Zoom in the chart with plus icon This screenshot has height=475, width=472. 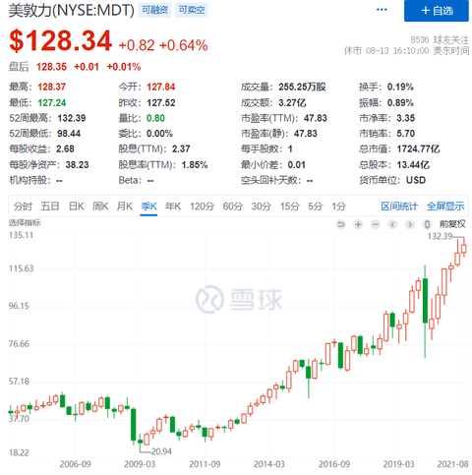point(358,224)
